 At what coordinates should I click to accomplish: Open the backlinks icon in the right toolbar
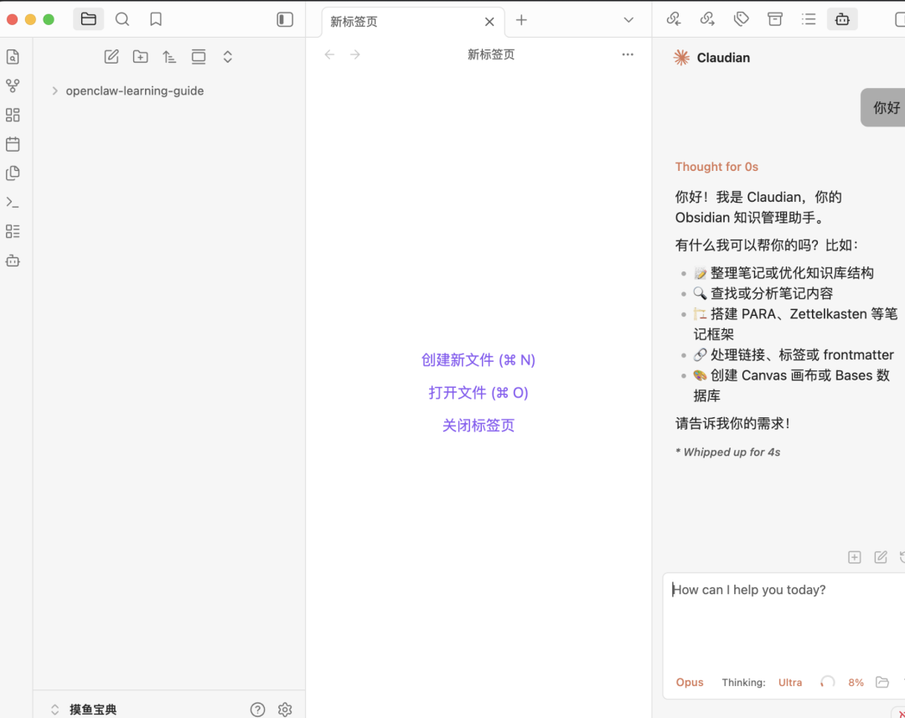point(674,18)
